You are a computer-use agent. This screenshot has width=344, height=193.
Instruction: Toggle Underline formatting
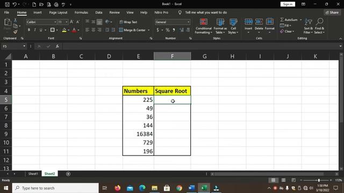click(x=41, y=30)
